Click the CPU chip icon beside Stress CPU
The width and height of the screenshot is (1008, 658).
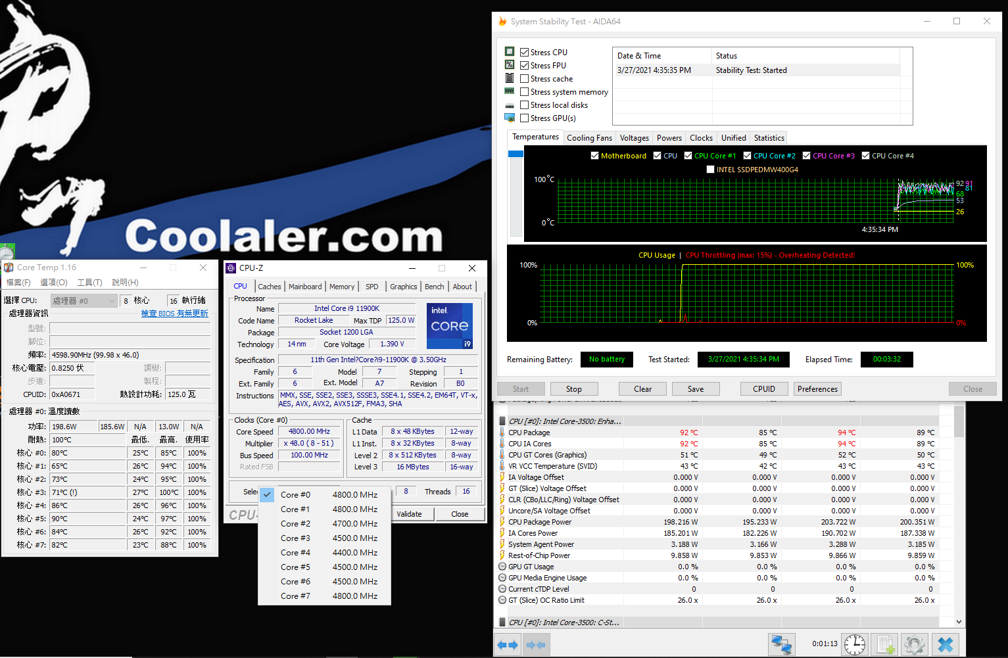tap(510, 51)
